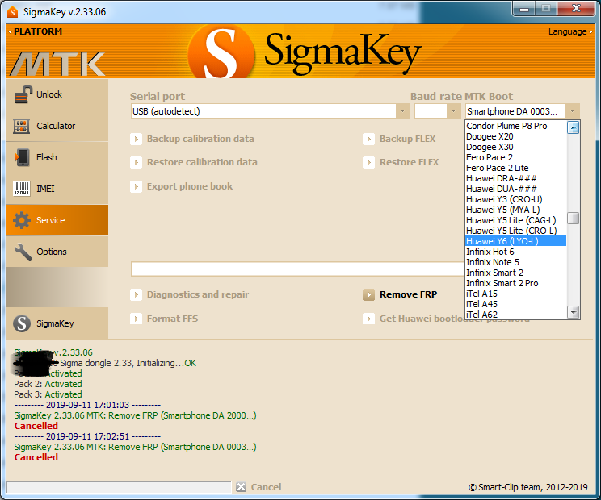Click the device list scrollbar thumb

coord(573,218)
